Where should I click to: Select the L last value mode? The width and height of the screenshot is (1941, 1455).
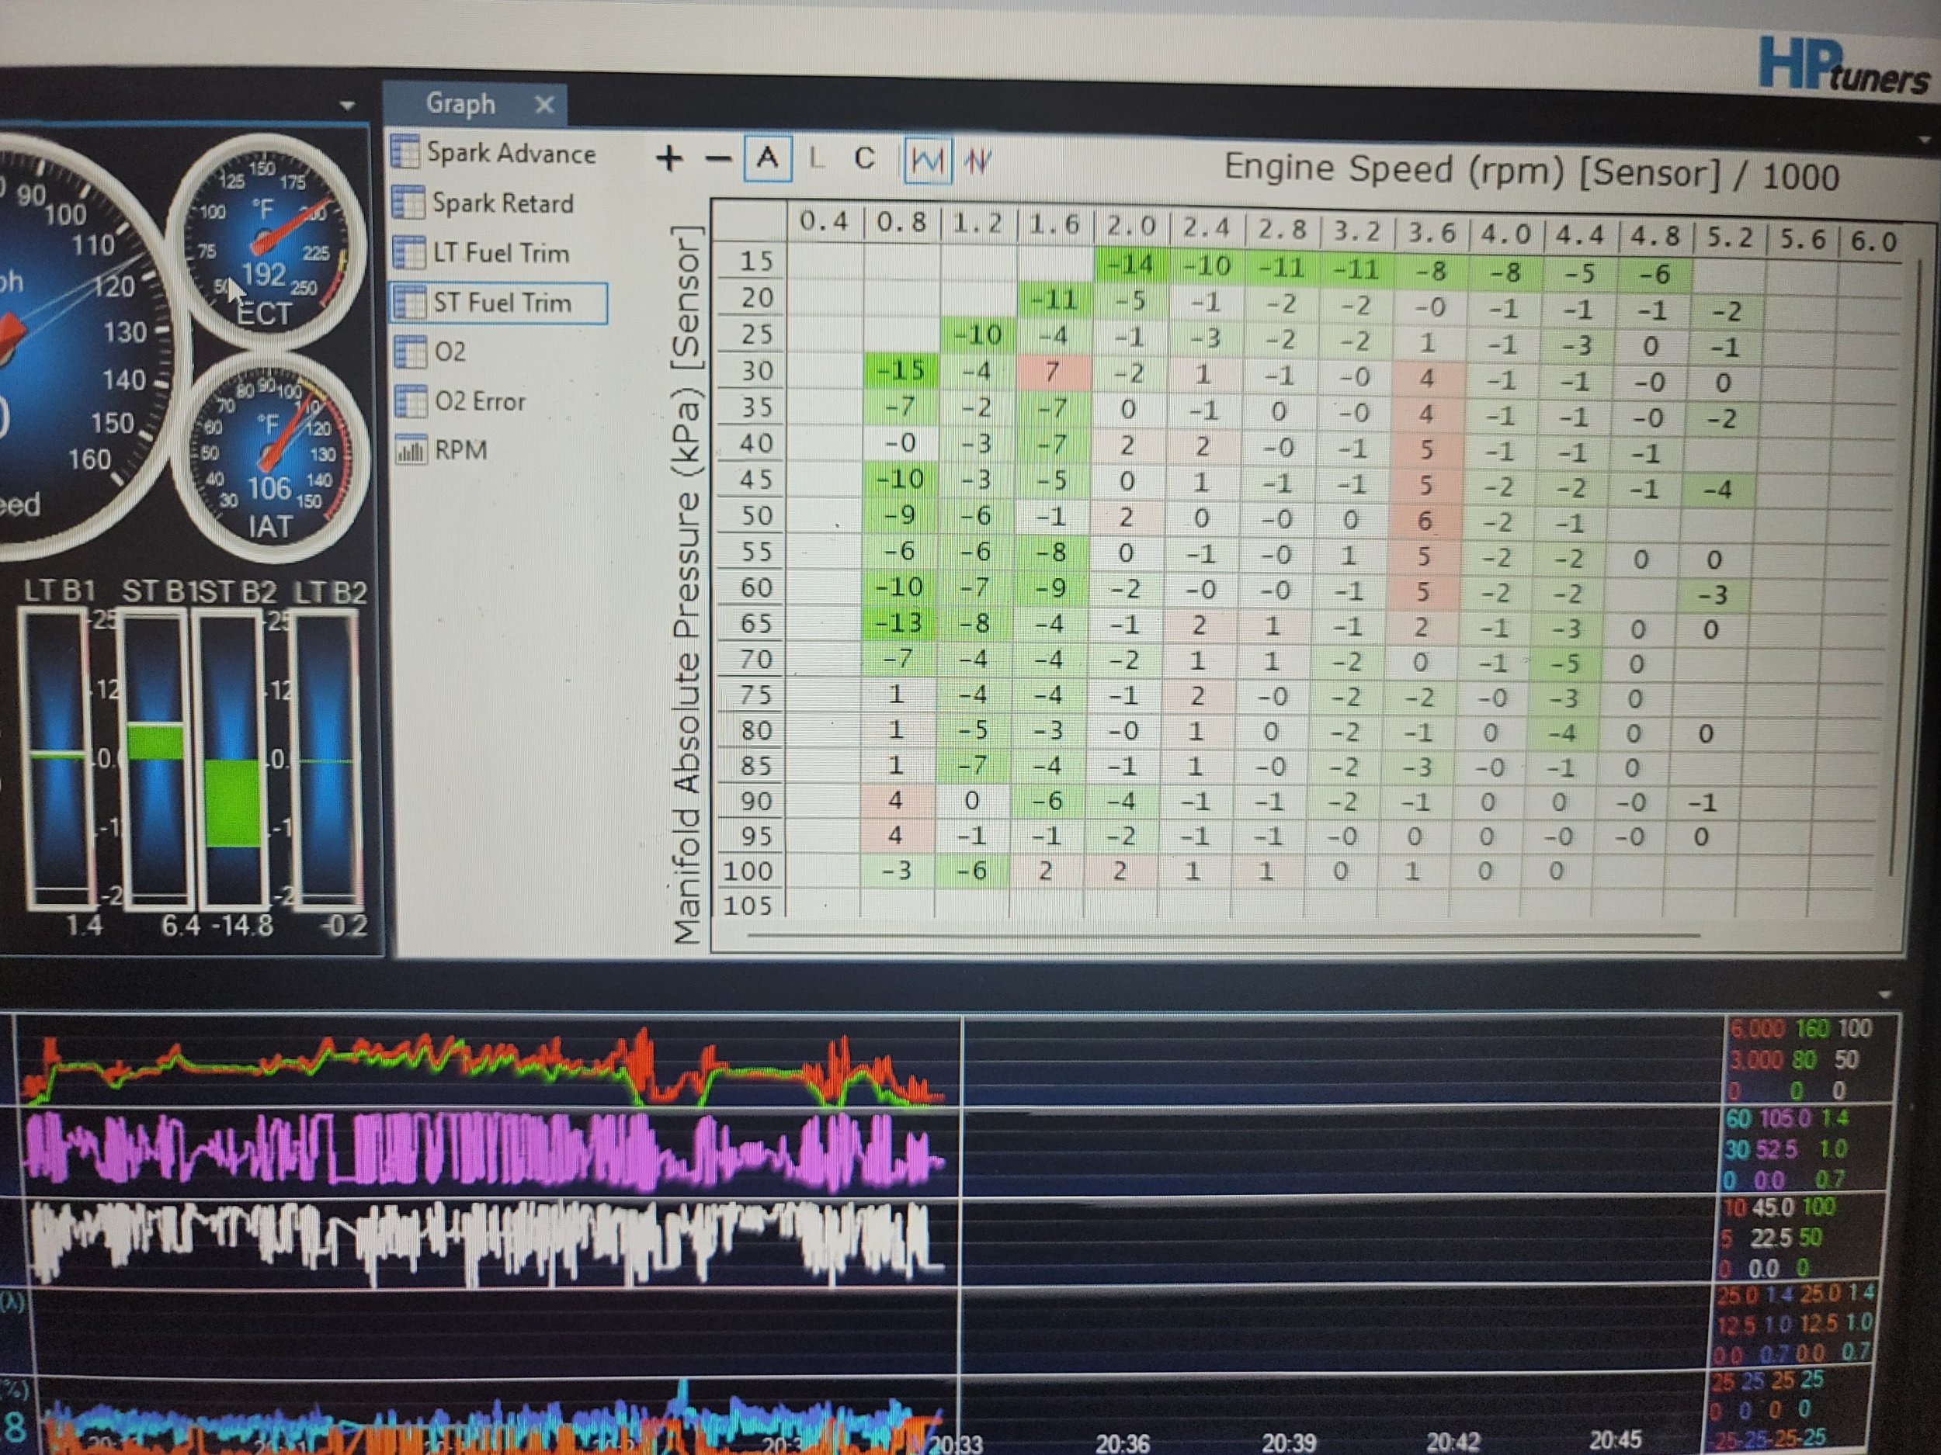tap(816, 160)
